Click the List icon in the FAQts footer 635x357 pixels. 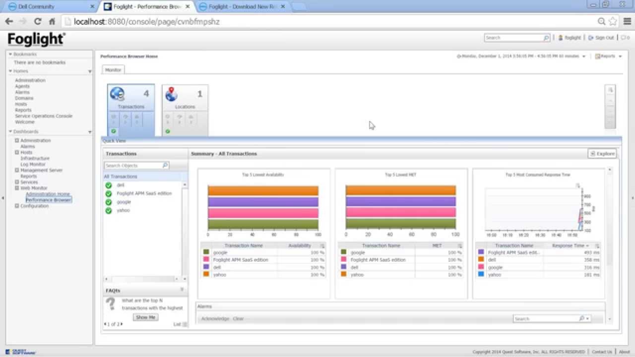click(185, 324)
